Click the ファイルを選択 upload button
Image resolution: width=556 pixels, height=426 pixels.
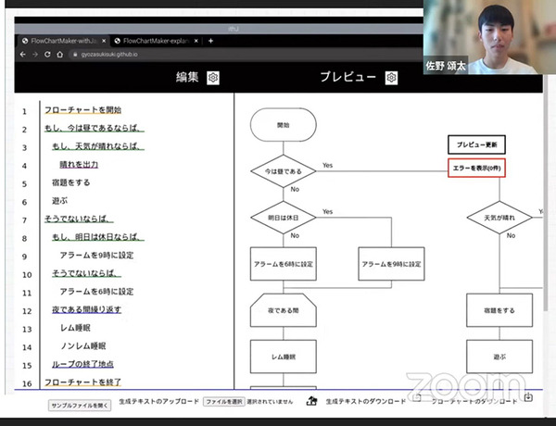coord(223,402)
